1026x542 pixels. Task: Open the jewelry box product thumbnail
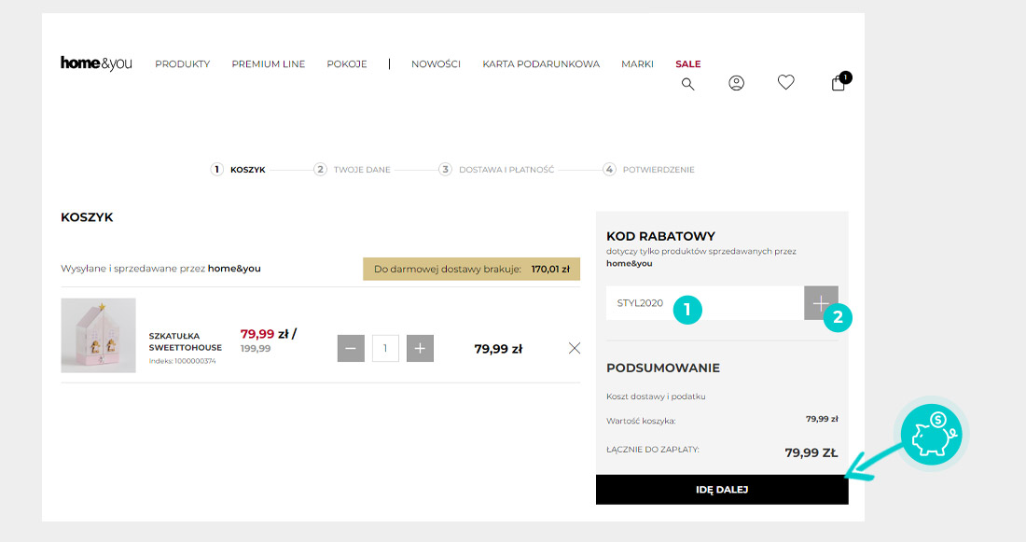(x=98, y=336)
